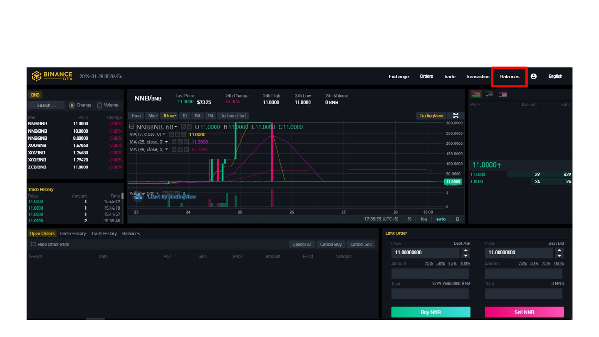Image resolution: width=599 pixels, height=337 pixels.
Task: Open settings for MA (25, close, 0) indicator
Action: (x=180, y=142)
